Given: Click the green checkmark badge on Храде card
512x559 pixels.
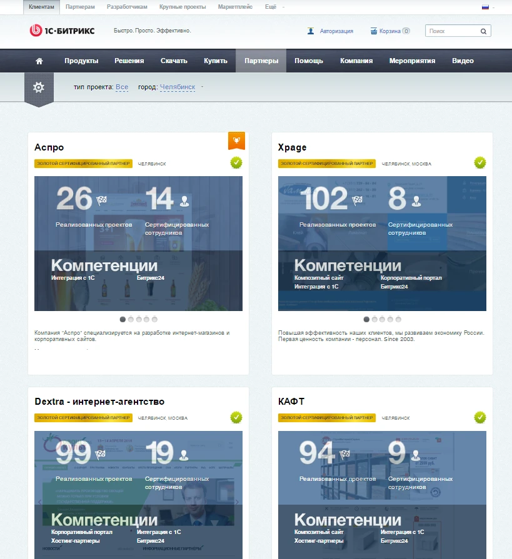Looking at the screenshot, I should (480, 163).
